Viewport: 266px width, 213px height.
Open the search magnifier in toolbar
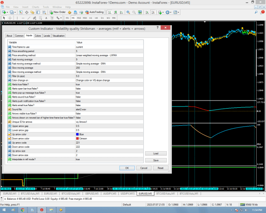(256, 12)
